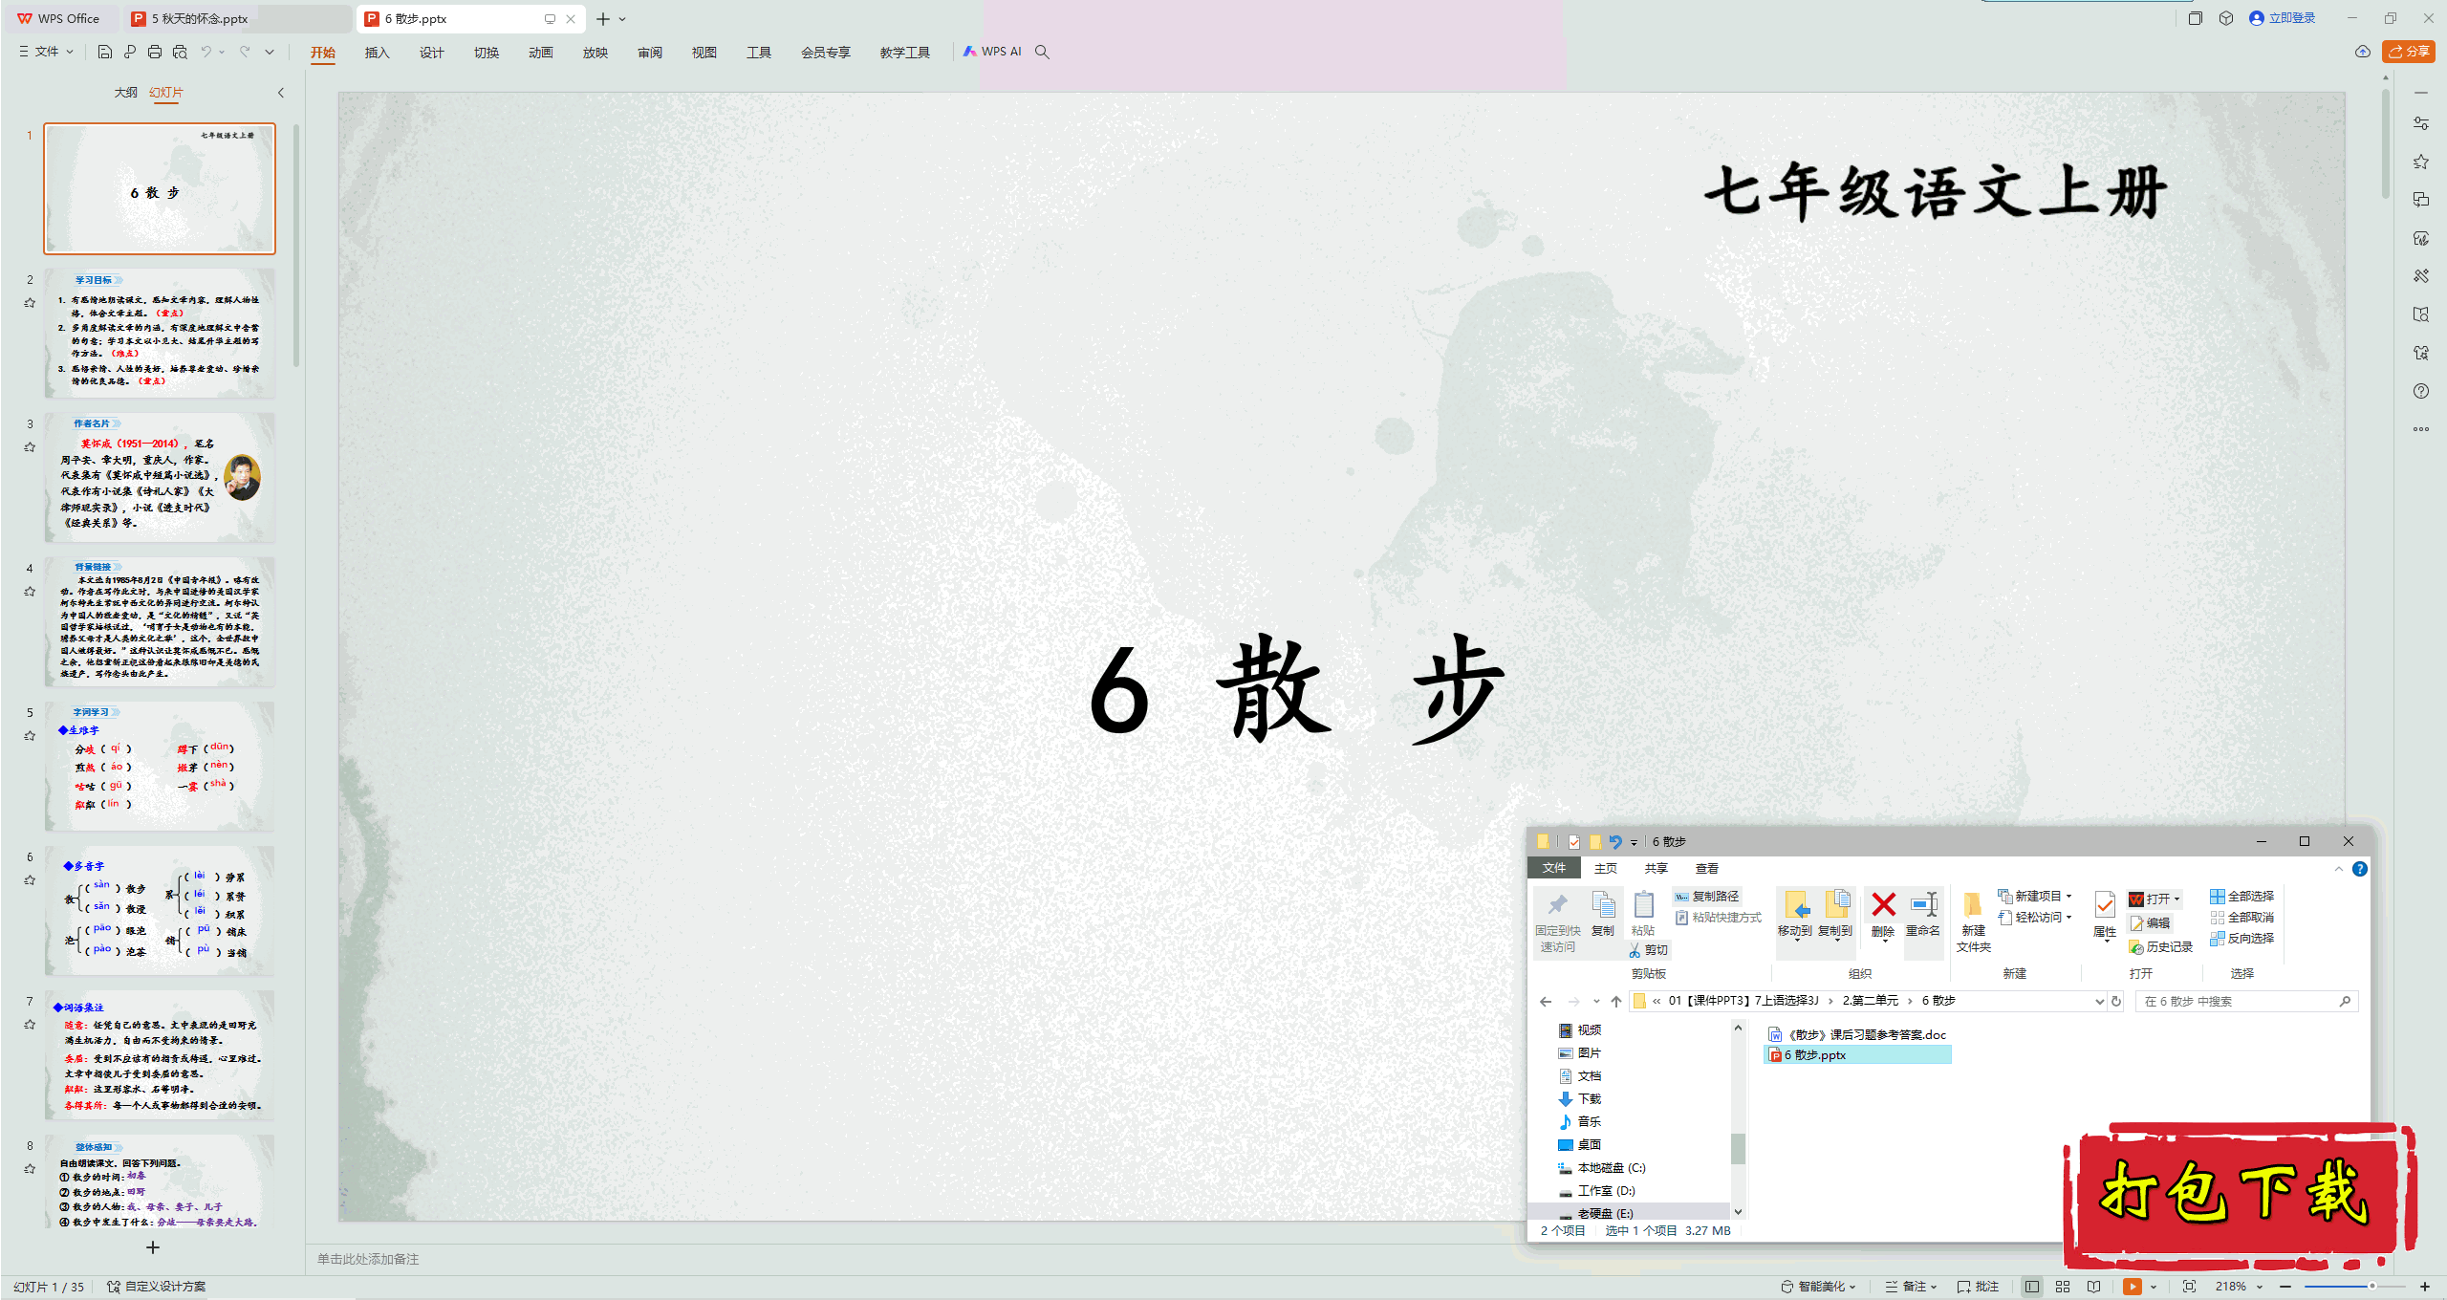The width and height of the screenshot is (2447, 1300).
Task: Click the Redo arrow icon
Action: [x=245, y=52]
